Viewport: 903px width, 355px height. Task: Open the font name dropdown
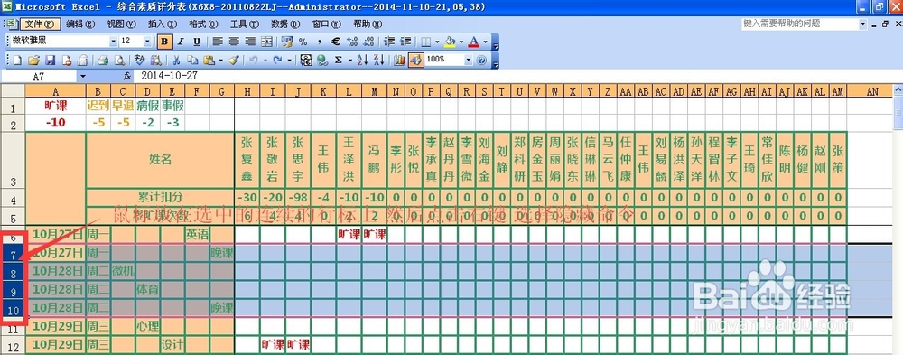[x=114, y=42]
